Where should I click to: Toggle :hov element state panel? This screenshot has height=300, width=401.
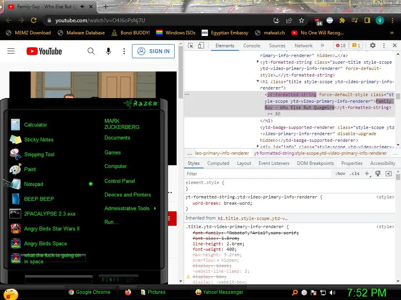tap(340, 173)
